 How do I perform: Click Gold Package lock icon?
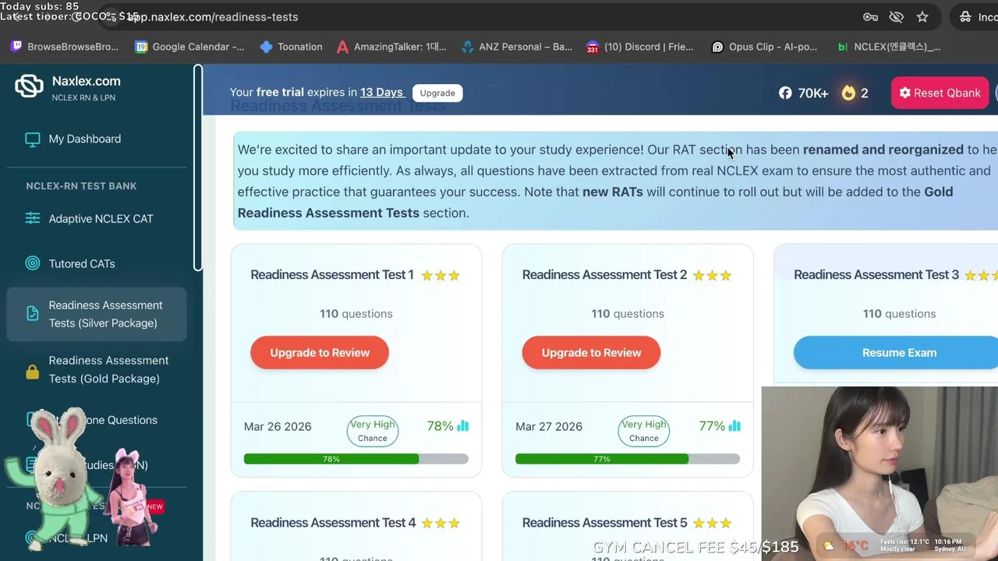point(32,371)
